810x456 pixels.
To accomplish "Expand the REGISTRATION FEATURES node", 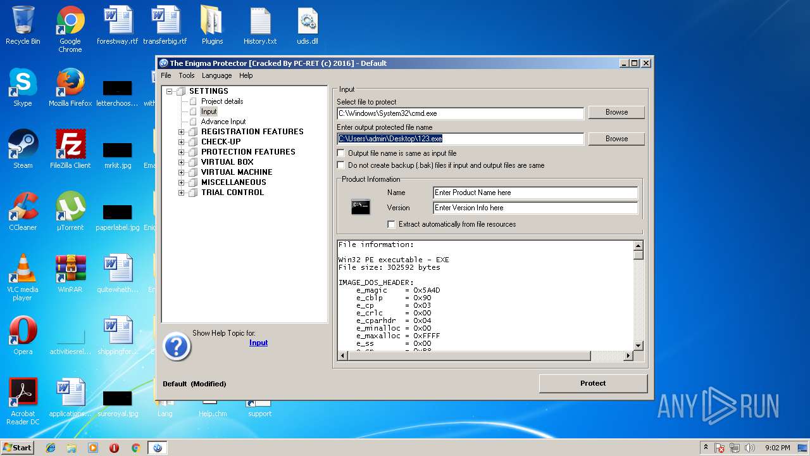I will click(x=181, y=132).
